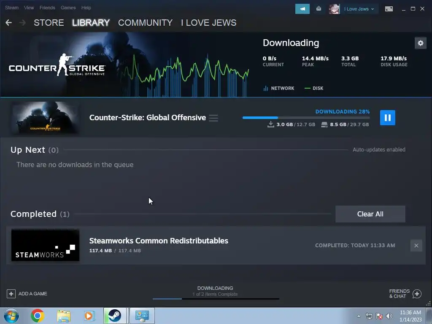Click the user avatar picture
432x324 pixels.
334,9
